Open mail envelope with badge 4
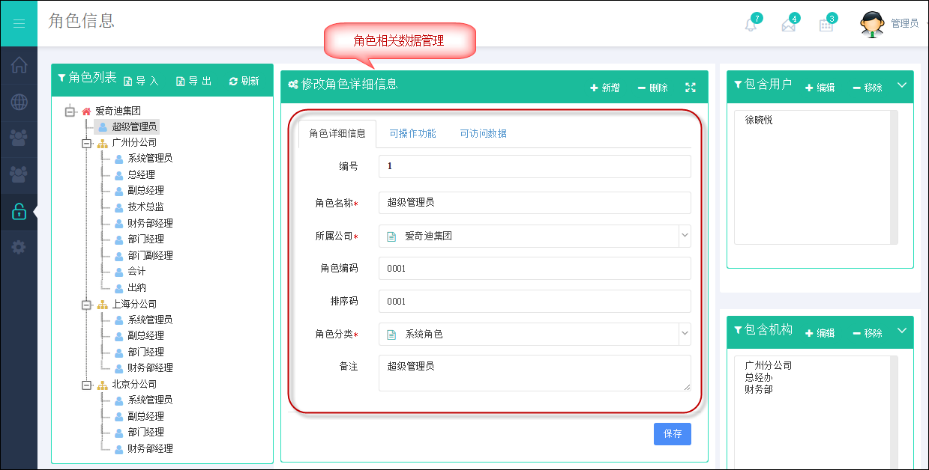This screenshot has width=929, height=470. 789,24
